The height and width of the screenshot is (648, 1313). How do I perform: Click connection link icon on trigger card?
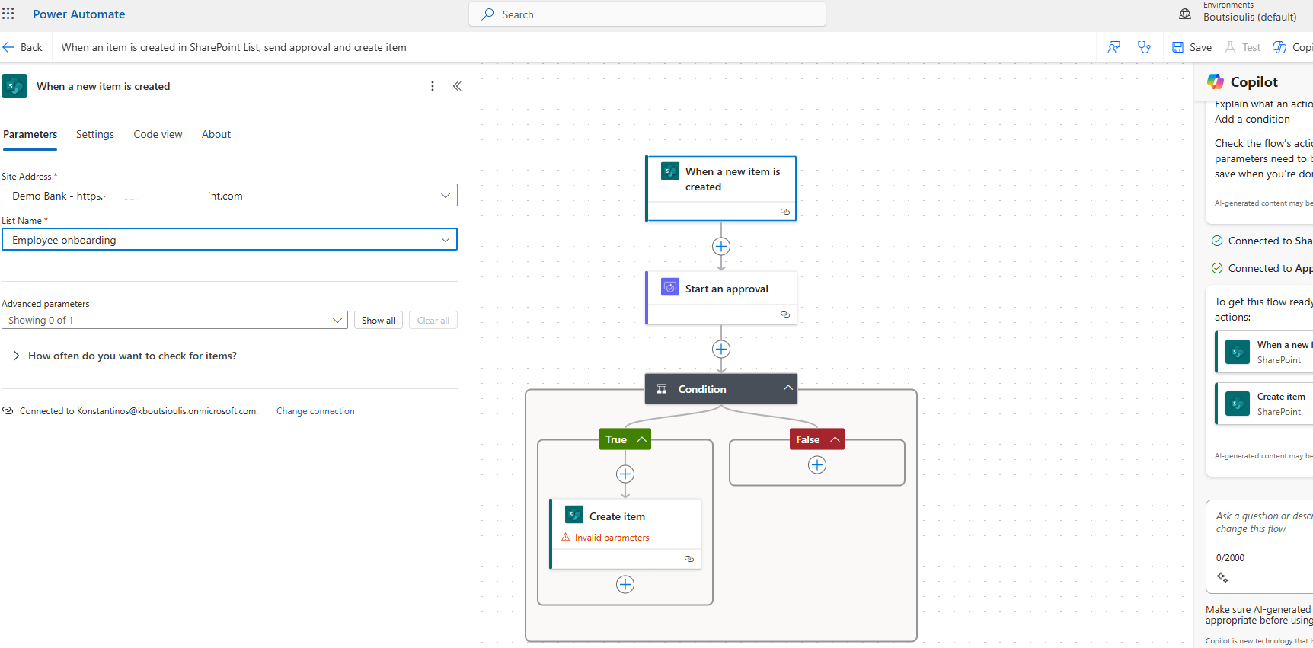[x=785, y=212]
